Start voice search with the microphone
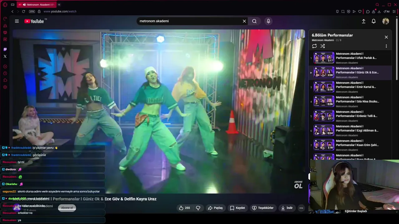 (x=268, y=21)
